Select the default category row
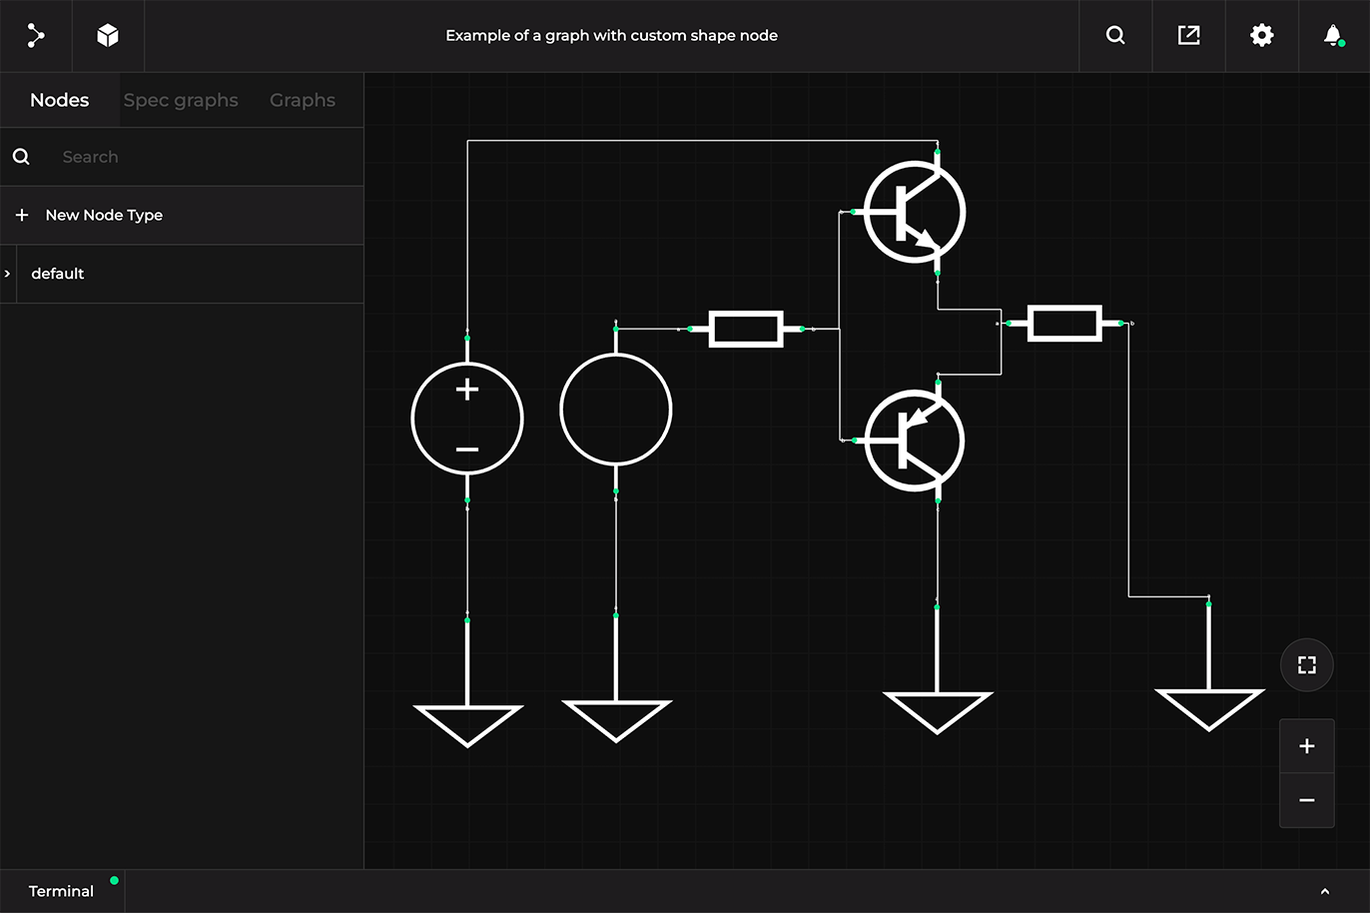 182,274
